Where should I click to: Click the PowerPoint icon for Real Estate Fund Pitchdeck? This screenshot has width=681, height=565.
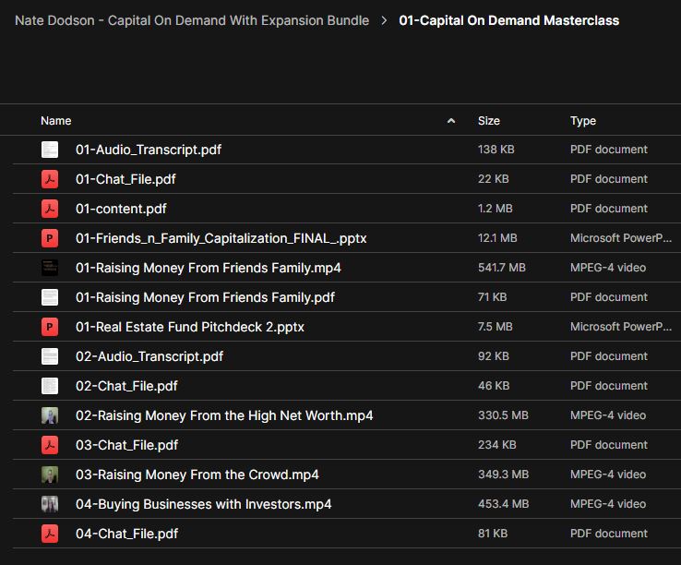50,327
